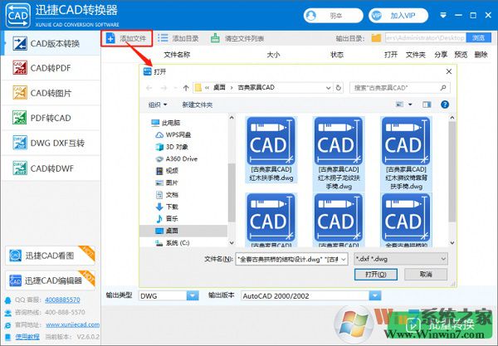Open the QQ客服 number link 4008885570
The image size is (498, 346).
tap(62, 300)
